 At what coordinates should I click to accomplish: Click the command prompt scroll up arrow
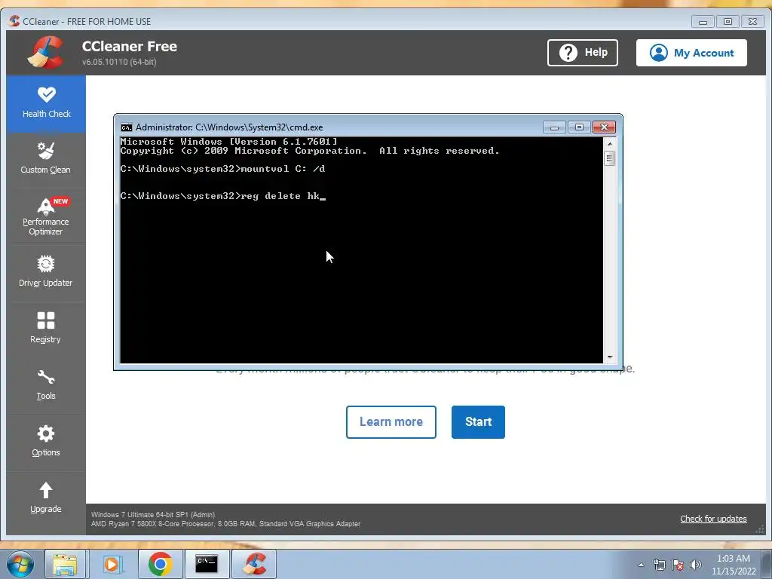click(609, 144)
